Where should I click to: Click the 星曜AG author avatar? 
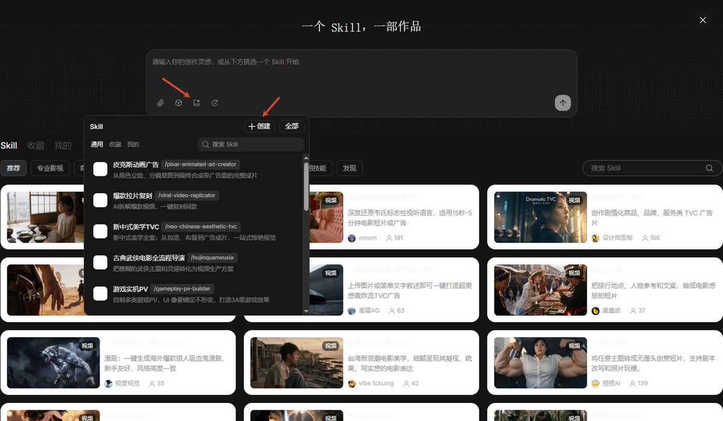click(x=352, y=311)
